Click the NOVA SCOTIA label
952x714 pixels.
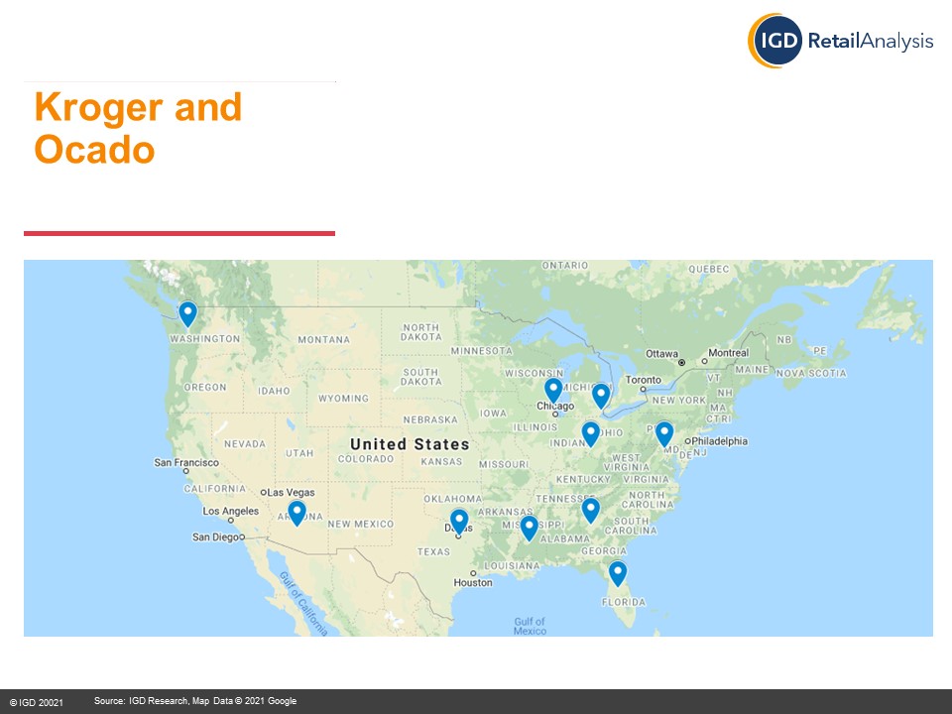click(811, 374)
